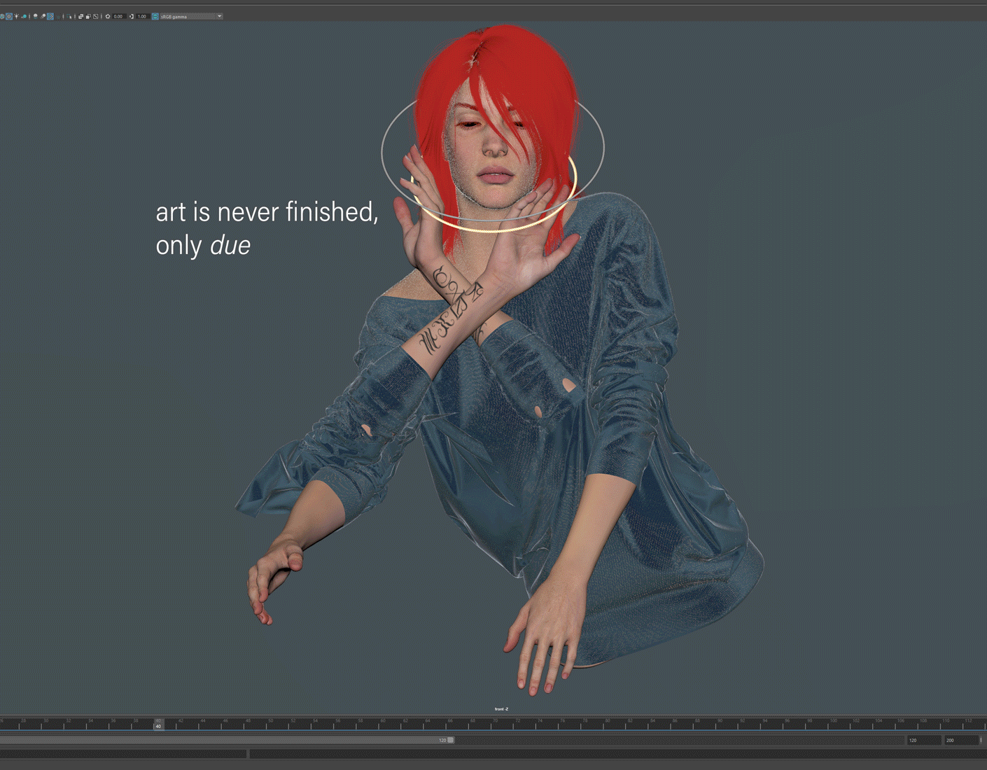Click the Isolate Select icon
Image resolution: width=987 pixels, height=770 pixels.
point(70,16)
